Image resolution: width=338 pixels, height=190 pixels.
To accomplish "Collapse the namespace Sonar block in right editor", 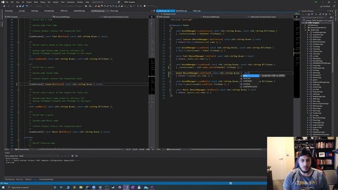I will 170,25.
